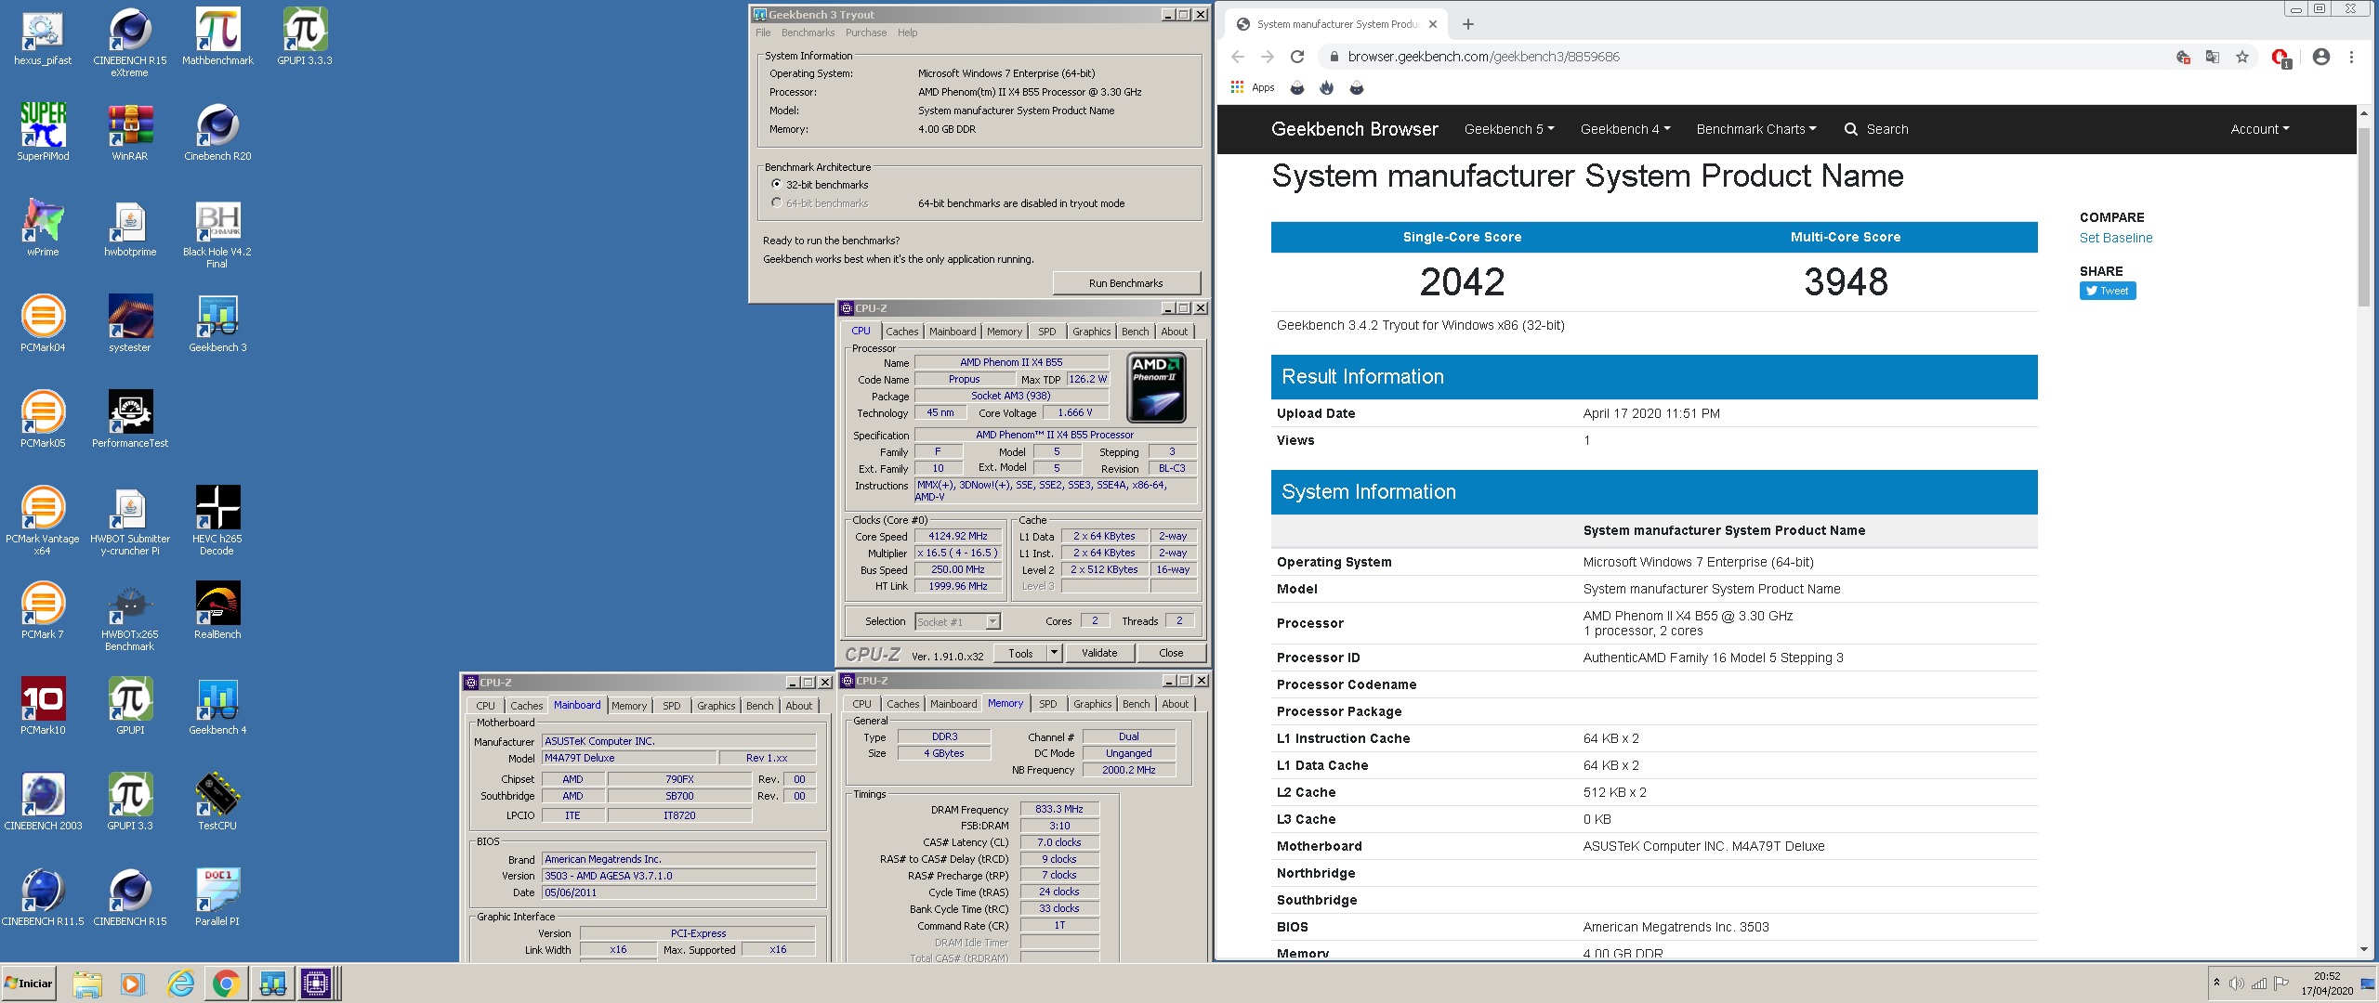This screenshot has height=1003, width=2379.
Task: Launch the Geekbench 3 desktop icon
Action: click(x=217, y=324)
